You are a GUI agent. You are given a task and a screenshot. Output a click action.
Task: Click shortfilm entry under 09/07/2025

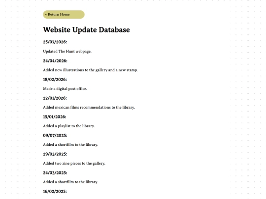pos(70,144)
